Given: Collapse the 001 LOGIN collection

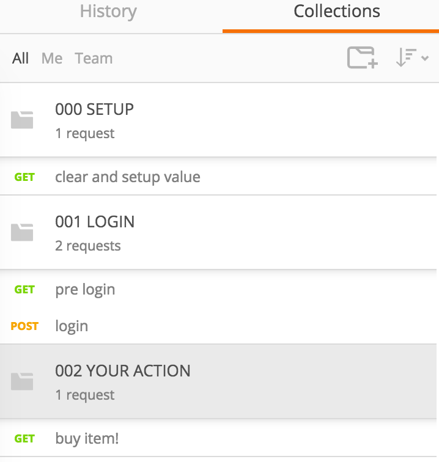Looking at the screenshot, I should pos(95,222).
